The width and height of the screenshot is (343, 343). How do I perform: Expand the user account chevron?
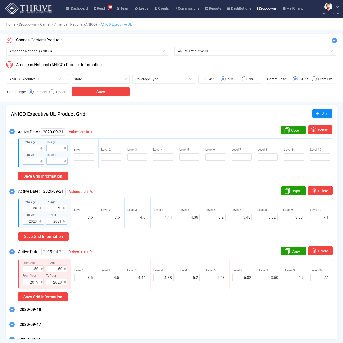tap(337, 7)
